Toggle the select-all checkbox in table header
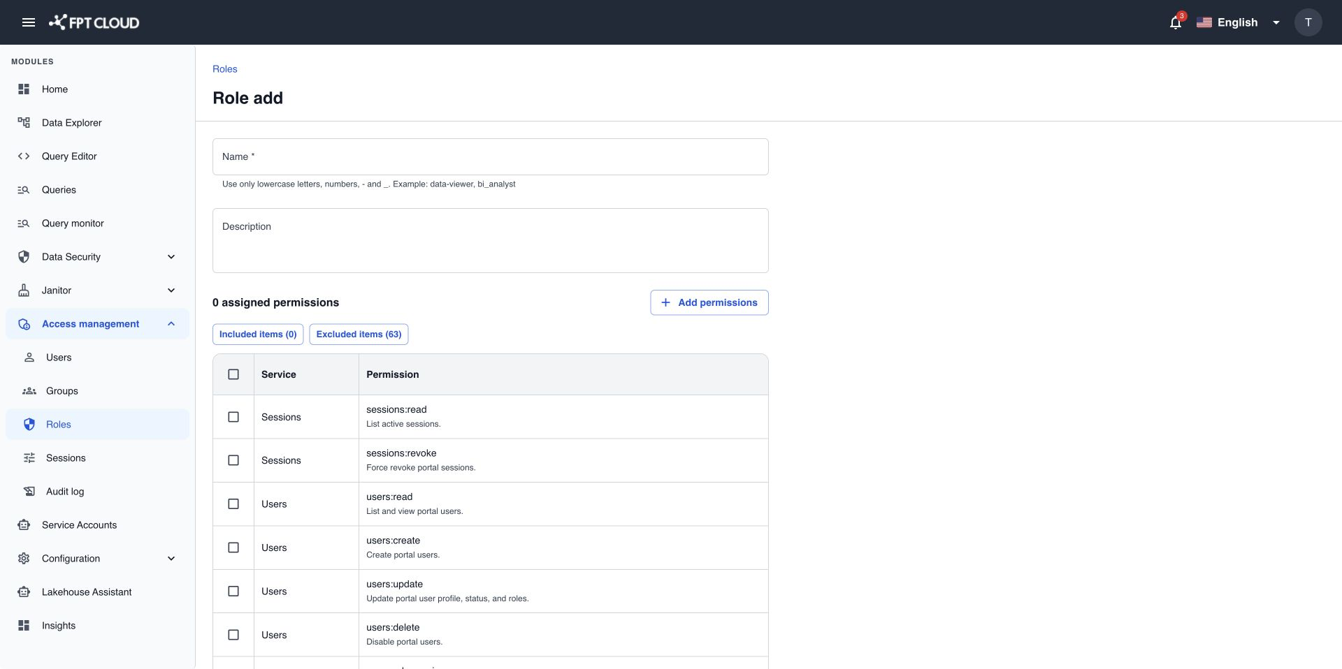The height and width of the screenshot is (669, 1342). pyautogui.click(x=233, y=374)
